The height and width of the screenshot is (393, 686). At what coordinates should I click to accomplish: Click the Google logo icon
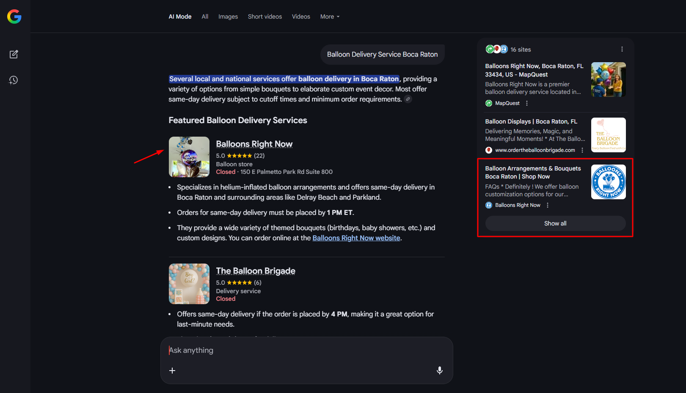pyautogui.click(x=14, y=16)
